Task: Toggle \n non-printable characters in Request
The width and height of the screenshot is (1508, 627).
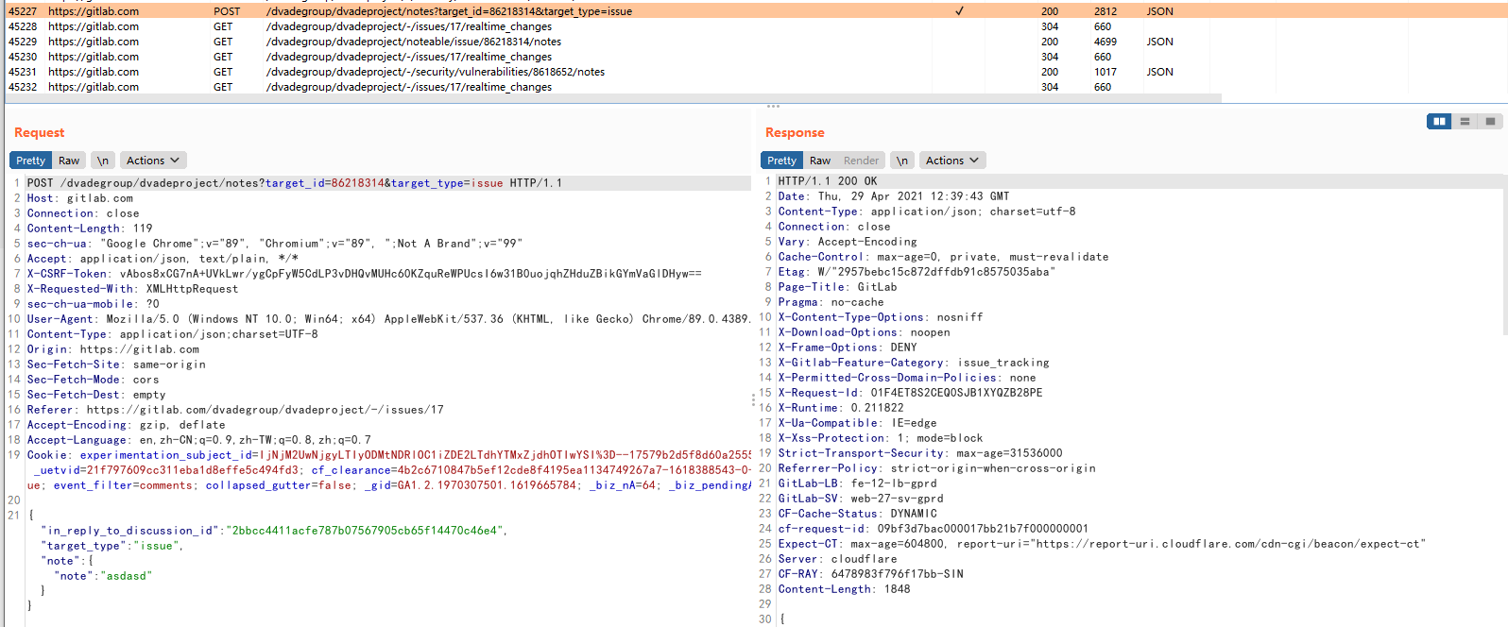Action: 102,161
